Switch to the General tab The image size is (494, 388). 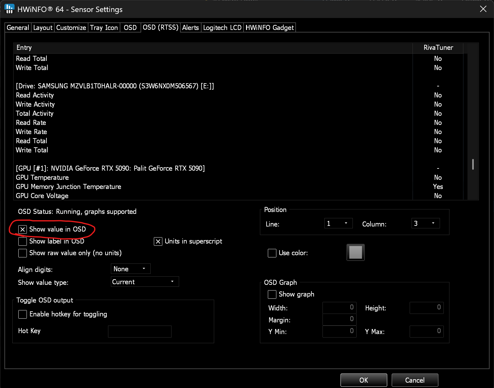point(18,28)
